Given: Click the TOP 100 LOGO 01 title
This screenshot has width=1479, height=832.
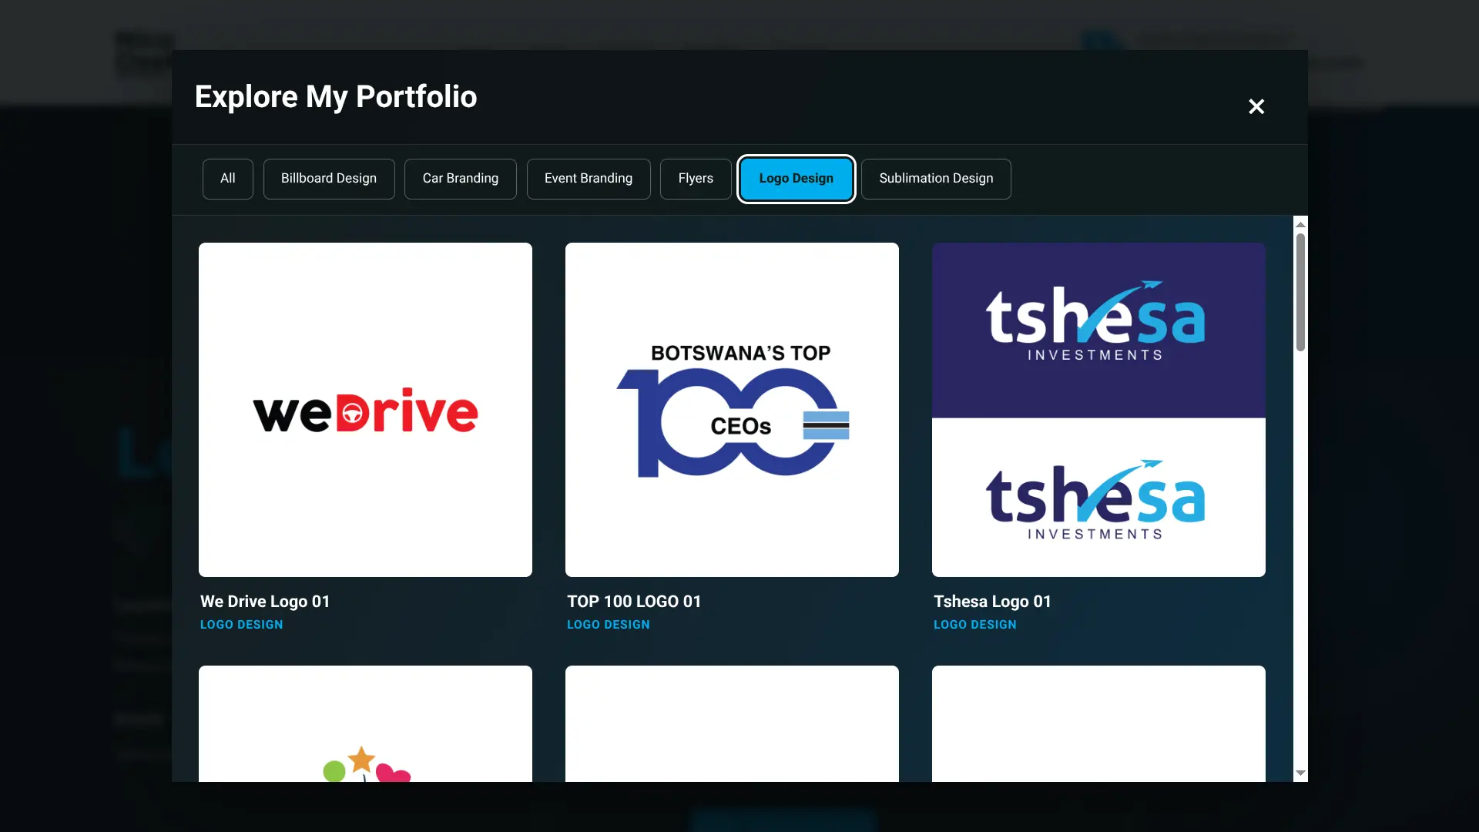Looking at the screenshot, I should (634, 602).
